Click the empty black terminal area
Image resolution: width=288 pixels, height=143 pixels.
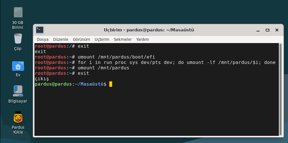[x=157, y=112]
